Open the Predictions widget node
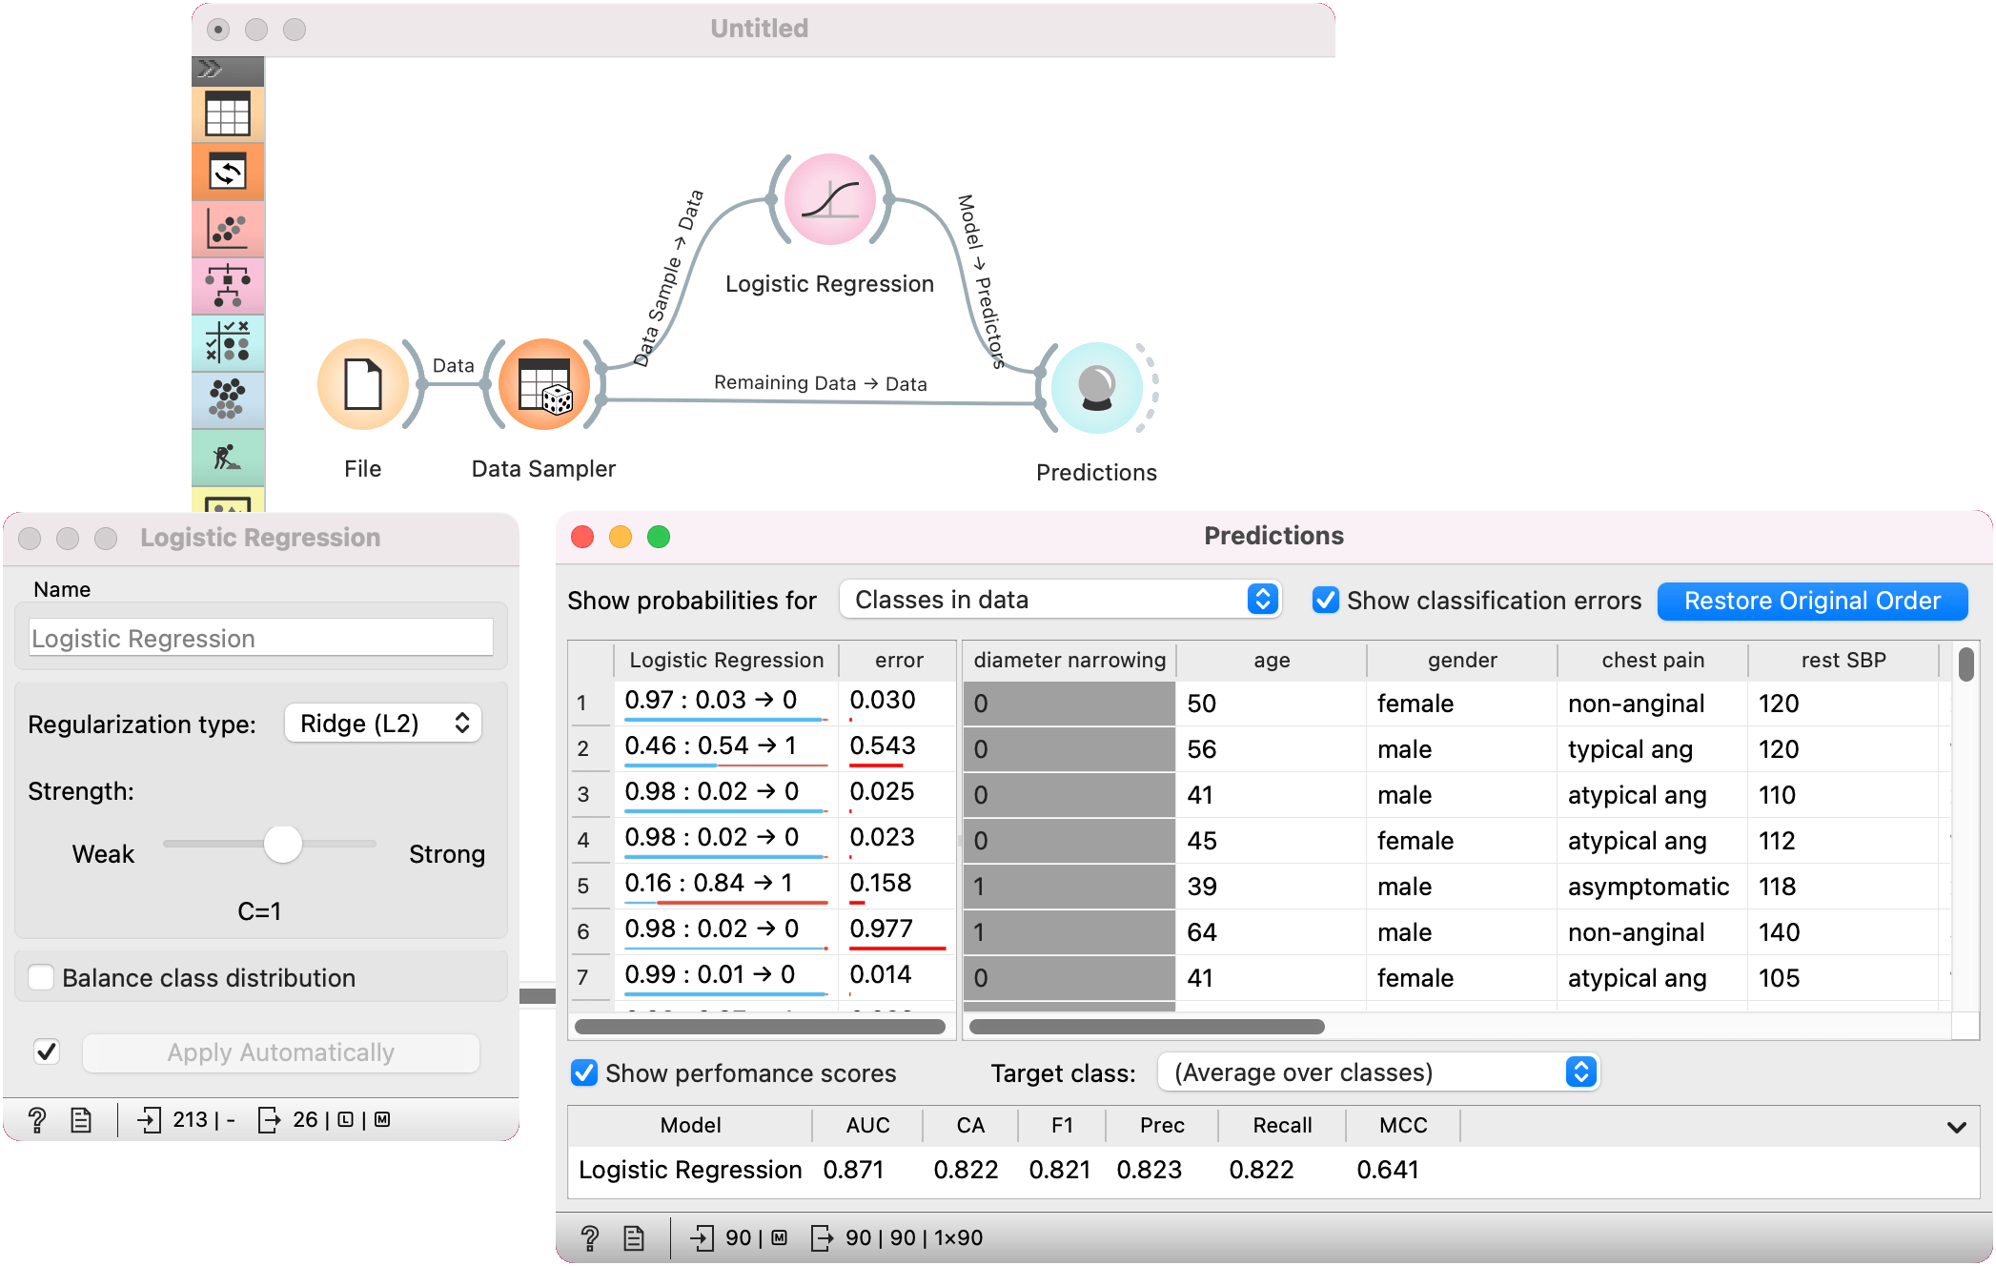The height and width of the screenshot is (1266, 1996). 1096,388
